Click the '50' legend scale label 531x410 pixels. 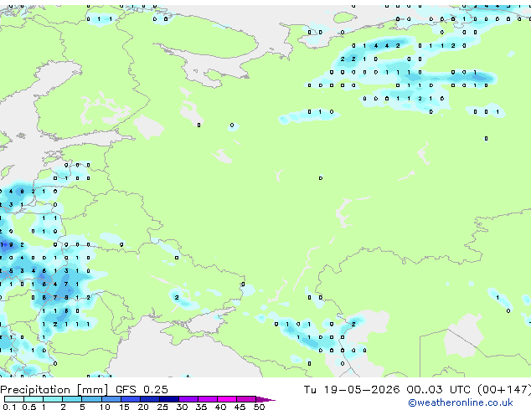(259, 407)
